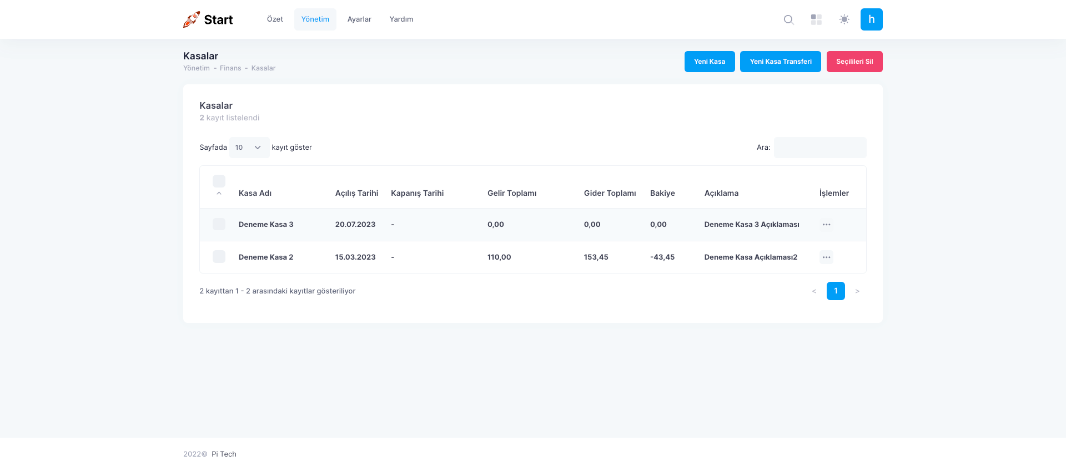Click the Yeni Kasa Transferi button
This screenshot has width=1066, height=471.
pos(780,62)
